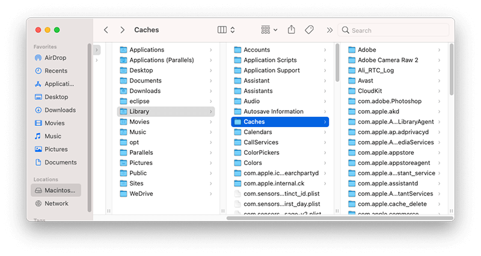Switch view using the column view icon
The image size is (481, 256).
222,30
